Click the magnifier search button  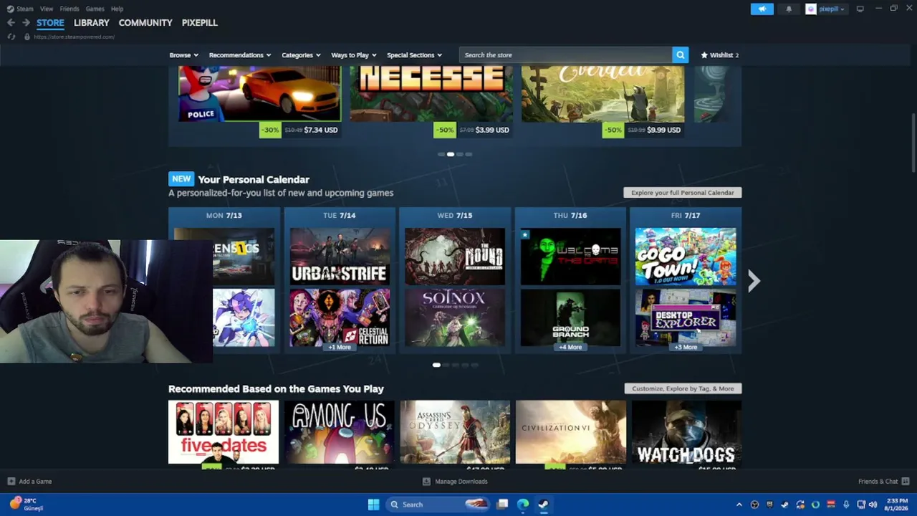(680, 55)
